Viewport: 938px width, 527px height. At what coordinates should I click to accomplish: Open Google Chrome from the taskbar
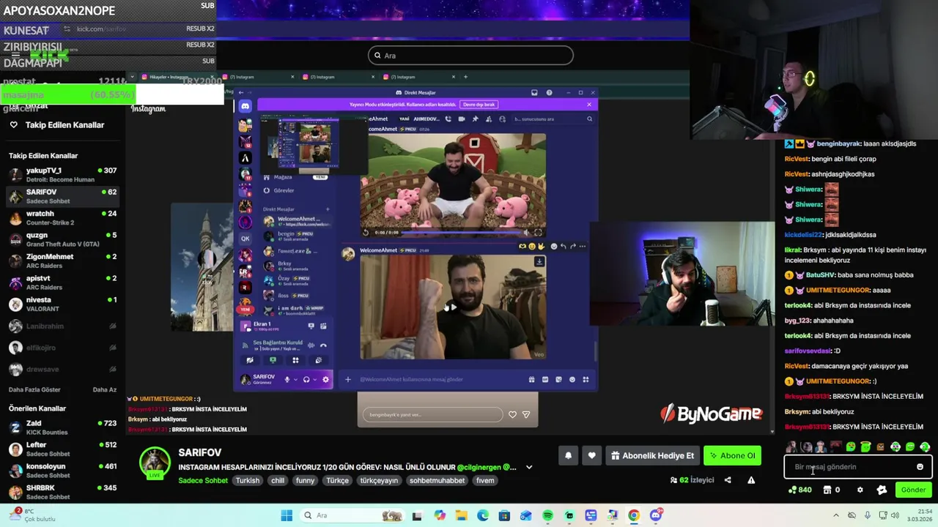point(634,515)
